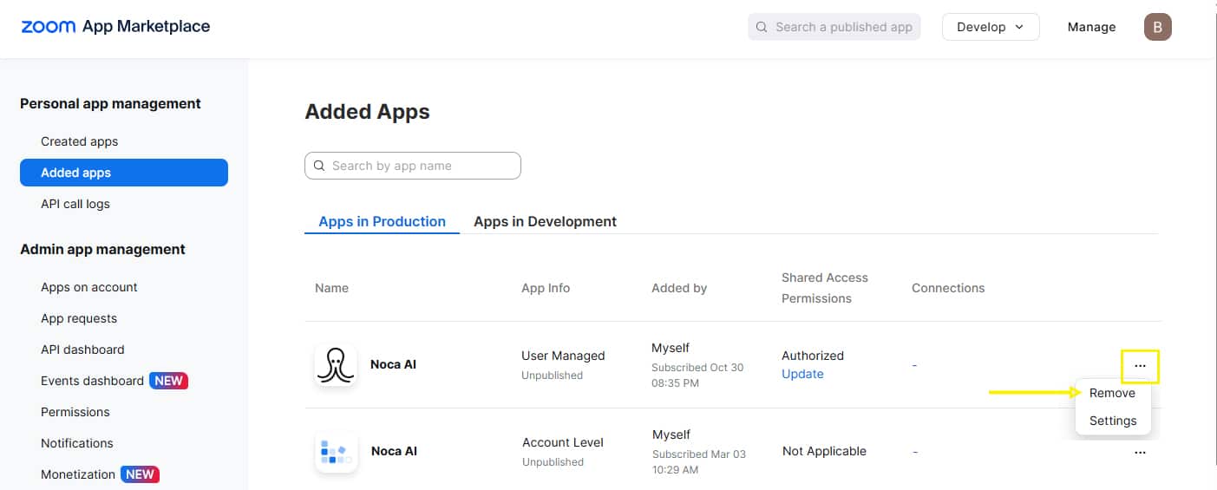Focus the Search a published app field
The height and width of the screenshot is (490, 1217).
point(843,27)
